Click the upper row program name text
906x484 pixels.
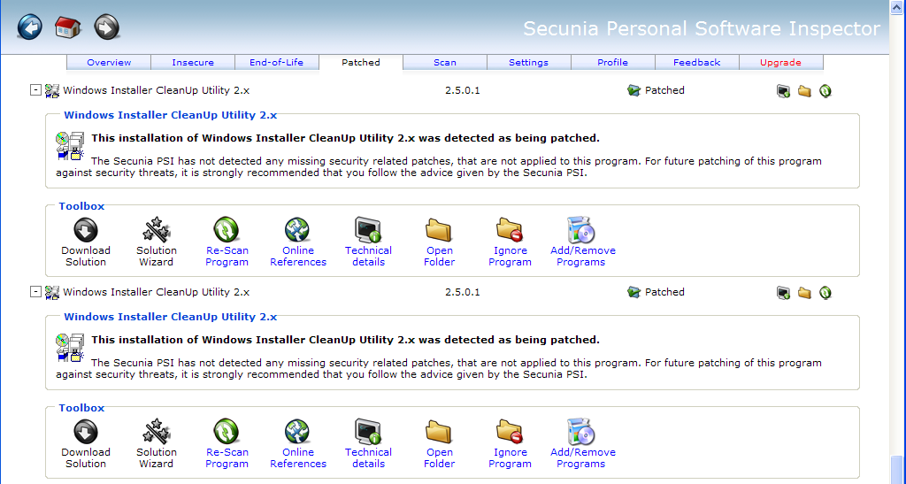coord(156,90)
